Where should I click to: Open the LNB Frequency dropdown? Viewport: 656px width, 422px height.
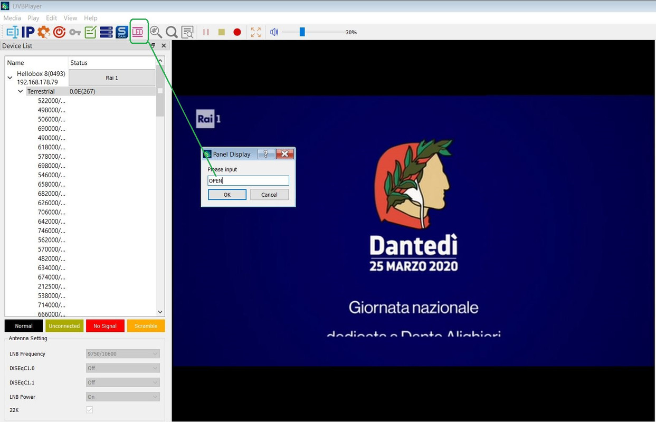point(122,354)
